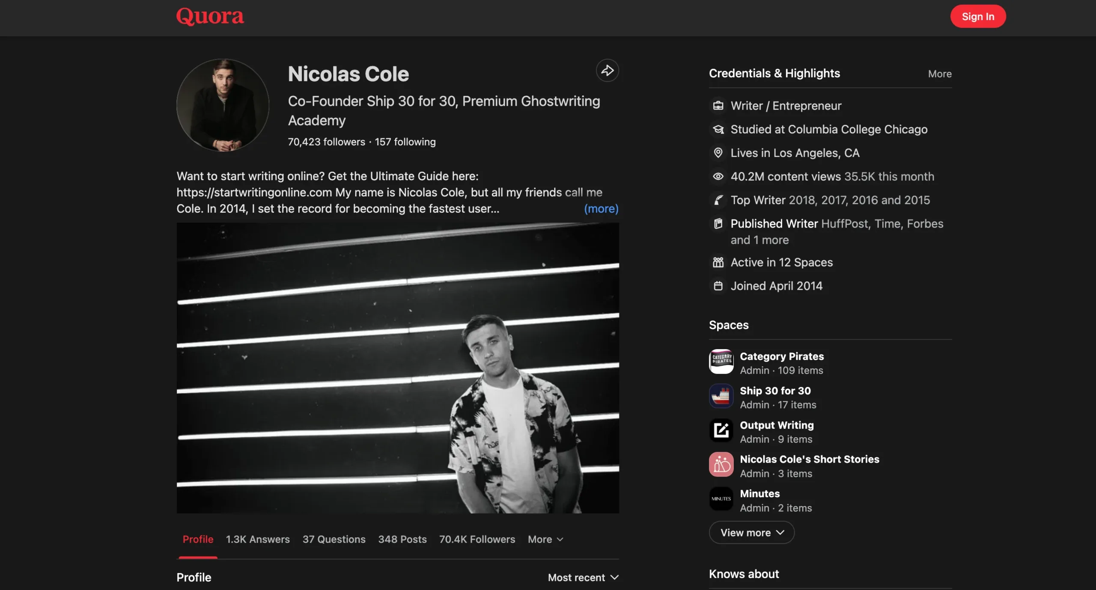The height and width of the screenshot is (590, 1096).
Task: Click Nicolas Cole's round profile photo
Action: [223, 105]
